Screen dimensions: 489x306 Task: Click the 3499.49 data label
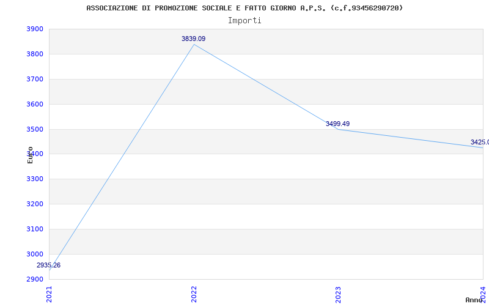(337, 124)
